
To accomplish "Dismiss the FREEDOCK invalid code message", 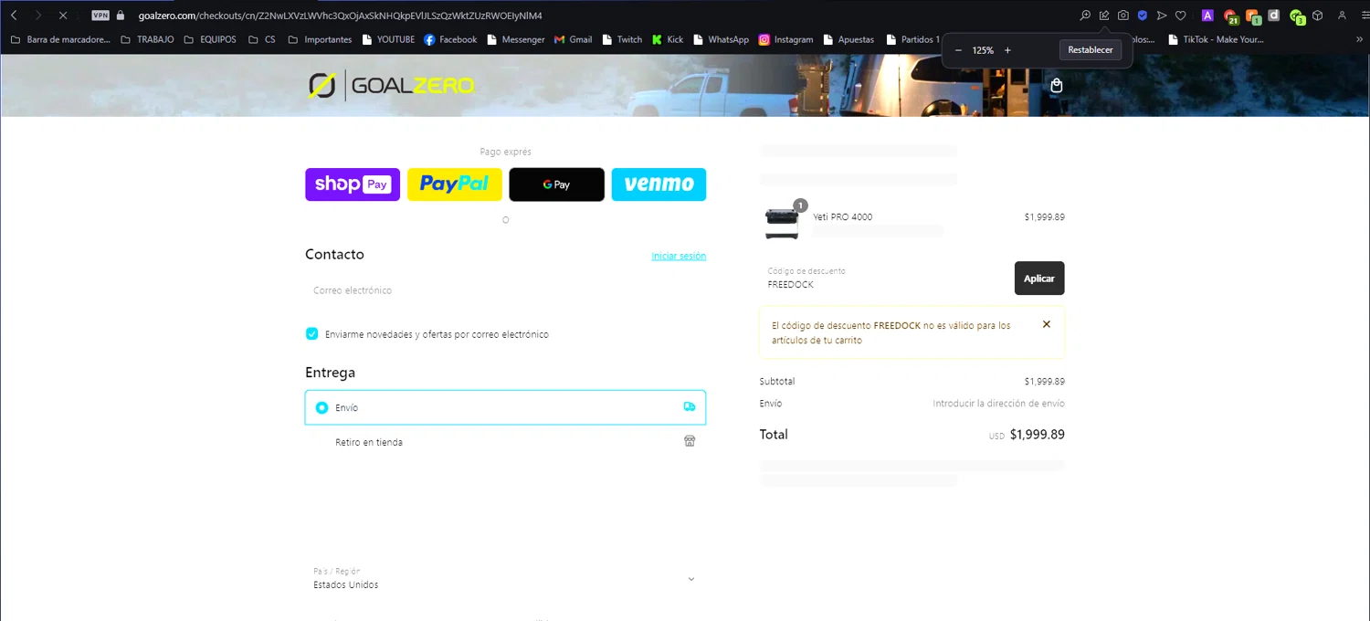I will tap(1047, 324).
